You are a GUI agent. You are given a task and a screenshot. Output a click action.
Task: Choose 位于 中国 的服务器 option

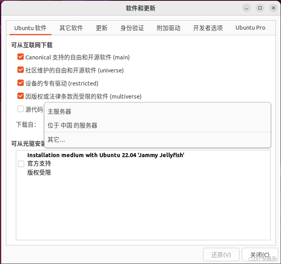[x=158, y=125]
